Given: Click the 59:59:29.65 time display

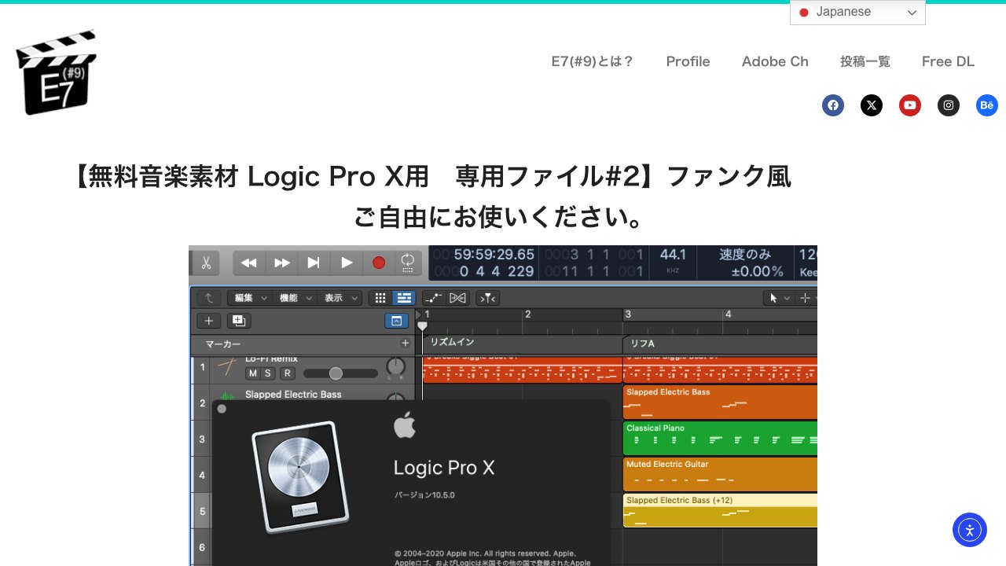Looking at the screenshot, I should 494,255.
